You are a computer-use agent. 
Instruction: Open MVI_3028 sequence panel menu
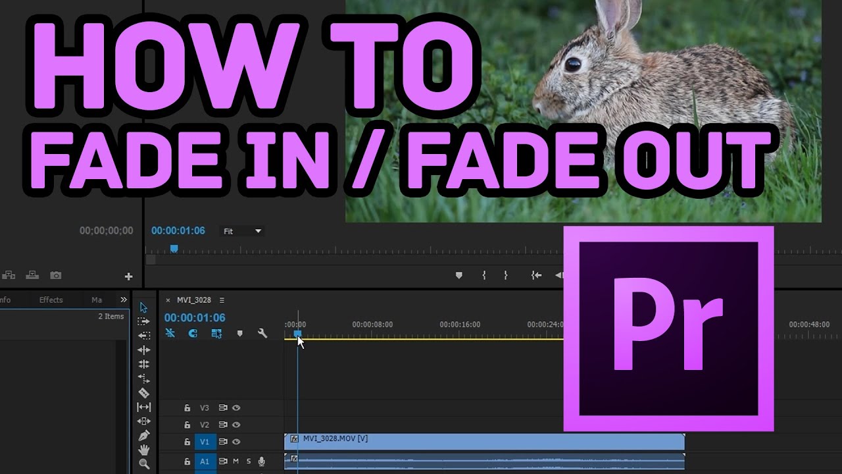click(222, 300)
